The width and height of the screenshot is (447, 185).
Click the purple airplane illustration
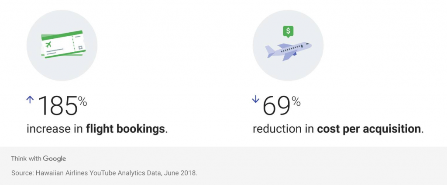coord(289,51)
